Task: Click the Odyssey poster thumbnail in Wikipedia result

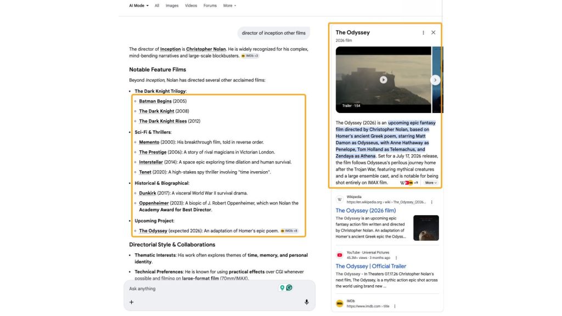Action: click(426, 228)
